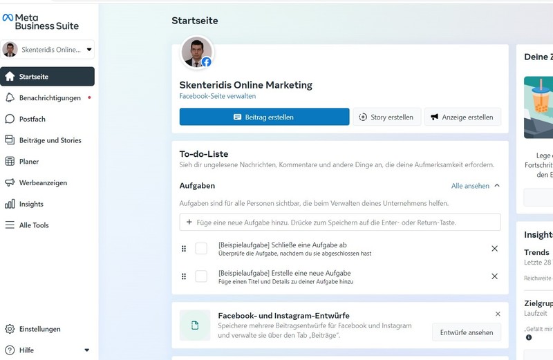Click the Meta Business Suite logo
This screenshot has width=553, height=360.
pos(41,21)
